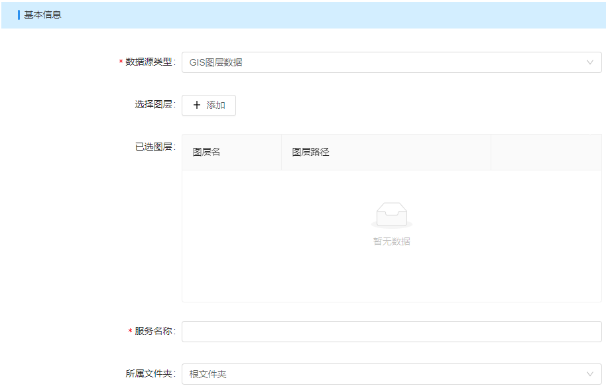The height and width of the screenshot is (388, 606).
Task: Click the 基本信息 section header title
Action: 42,15
